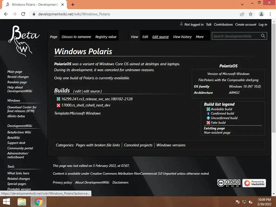Click the red X icon for build 17000
276x207 pixels.
(x=58, y=105)
